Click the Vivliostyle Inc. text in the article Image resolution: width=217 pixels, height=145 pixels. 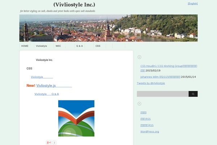pyautogui.click(x=44, y=60)
